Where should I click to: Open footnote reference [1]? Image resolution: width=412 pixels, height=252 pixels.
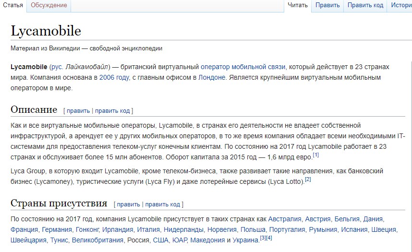point(315,155)
